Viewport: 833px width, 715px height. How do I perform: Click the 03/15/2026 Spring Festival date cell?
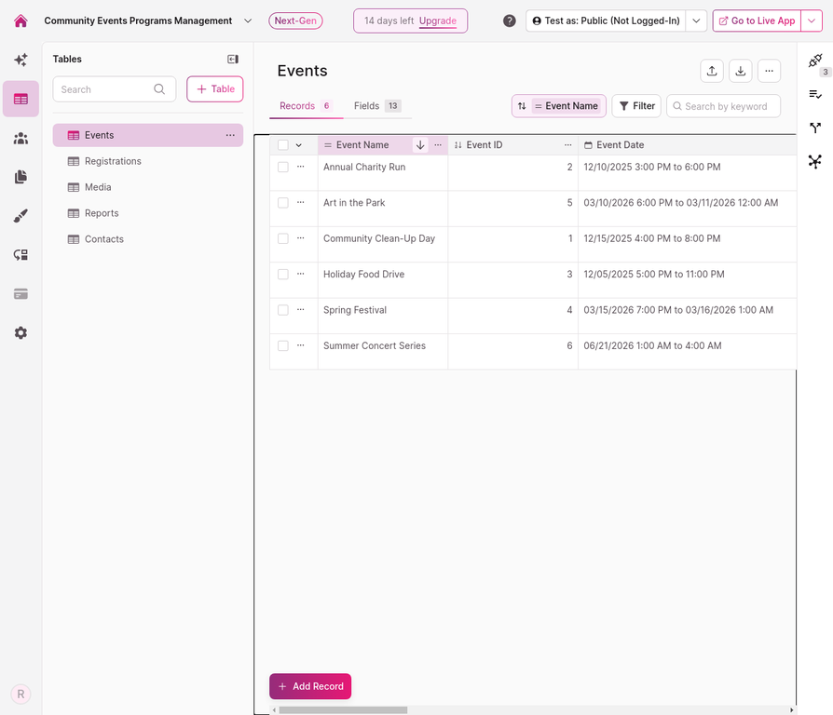688,316
